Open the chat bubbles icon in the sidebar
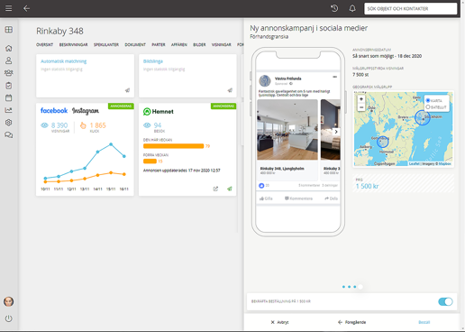465x332 pixels. [x=9, y=135]
